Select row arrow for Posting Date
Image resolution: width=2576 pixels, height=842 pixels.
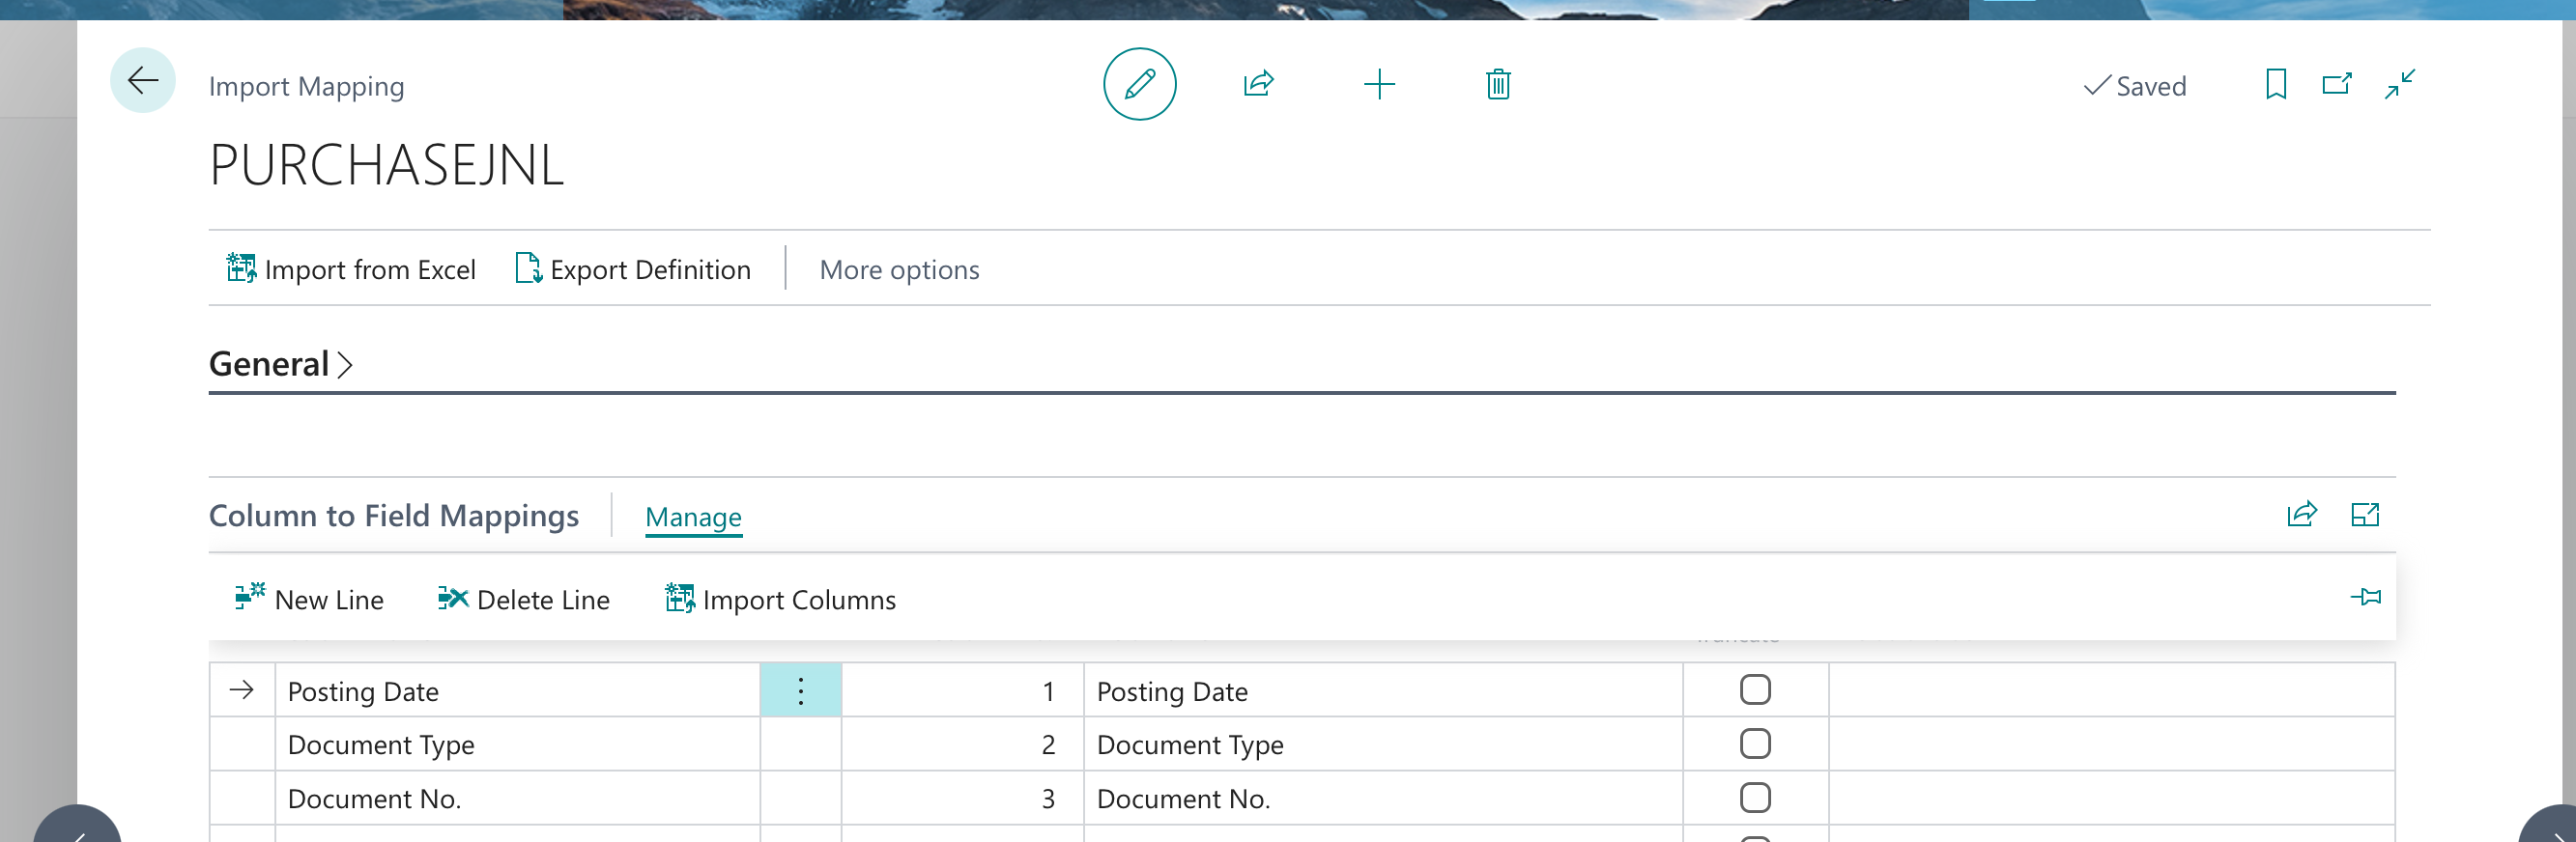(x=242, y=690)
